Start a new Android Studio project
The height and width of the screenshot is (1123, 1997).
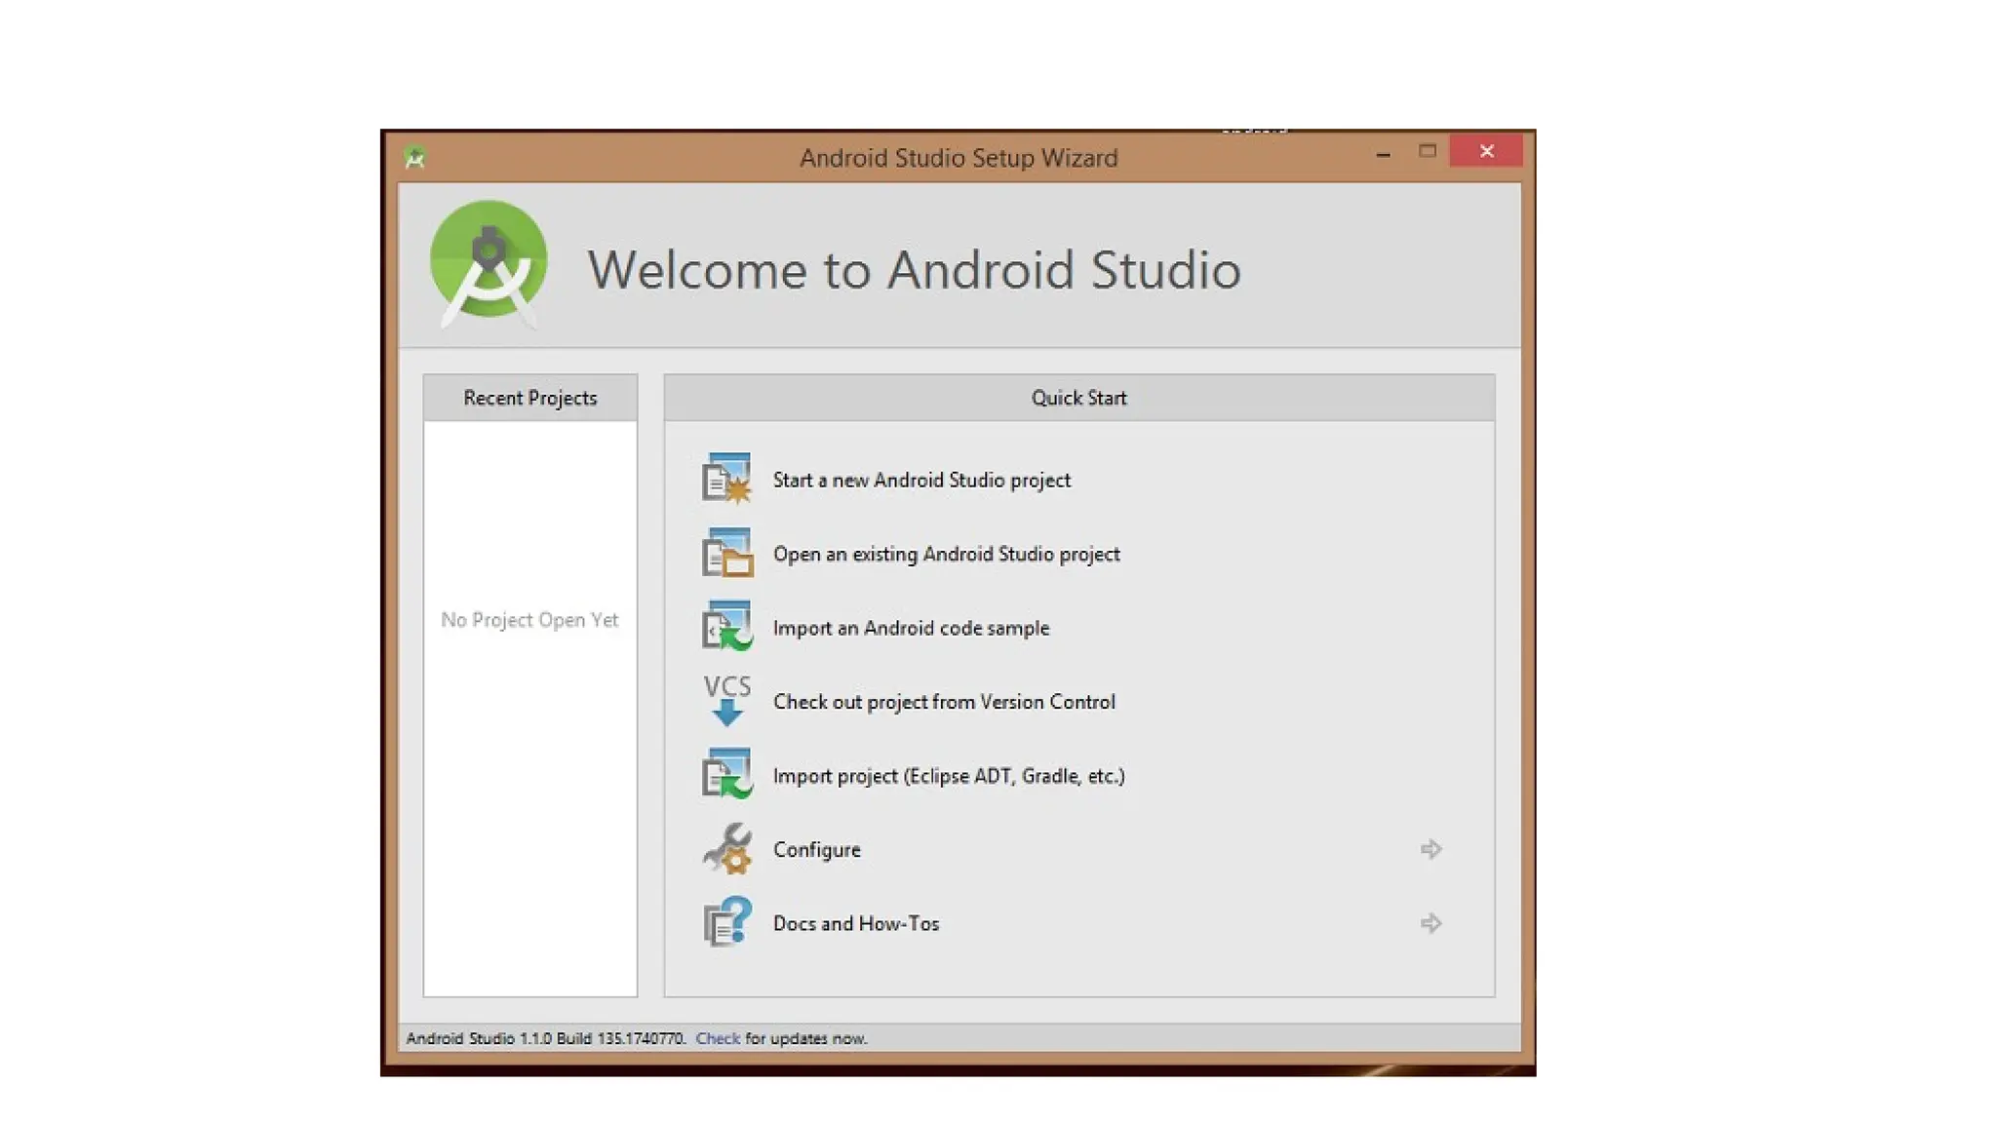tap(921, 480)
